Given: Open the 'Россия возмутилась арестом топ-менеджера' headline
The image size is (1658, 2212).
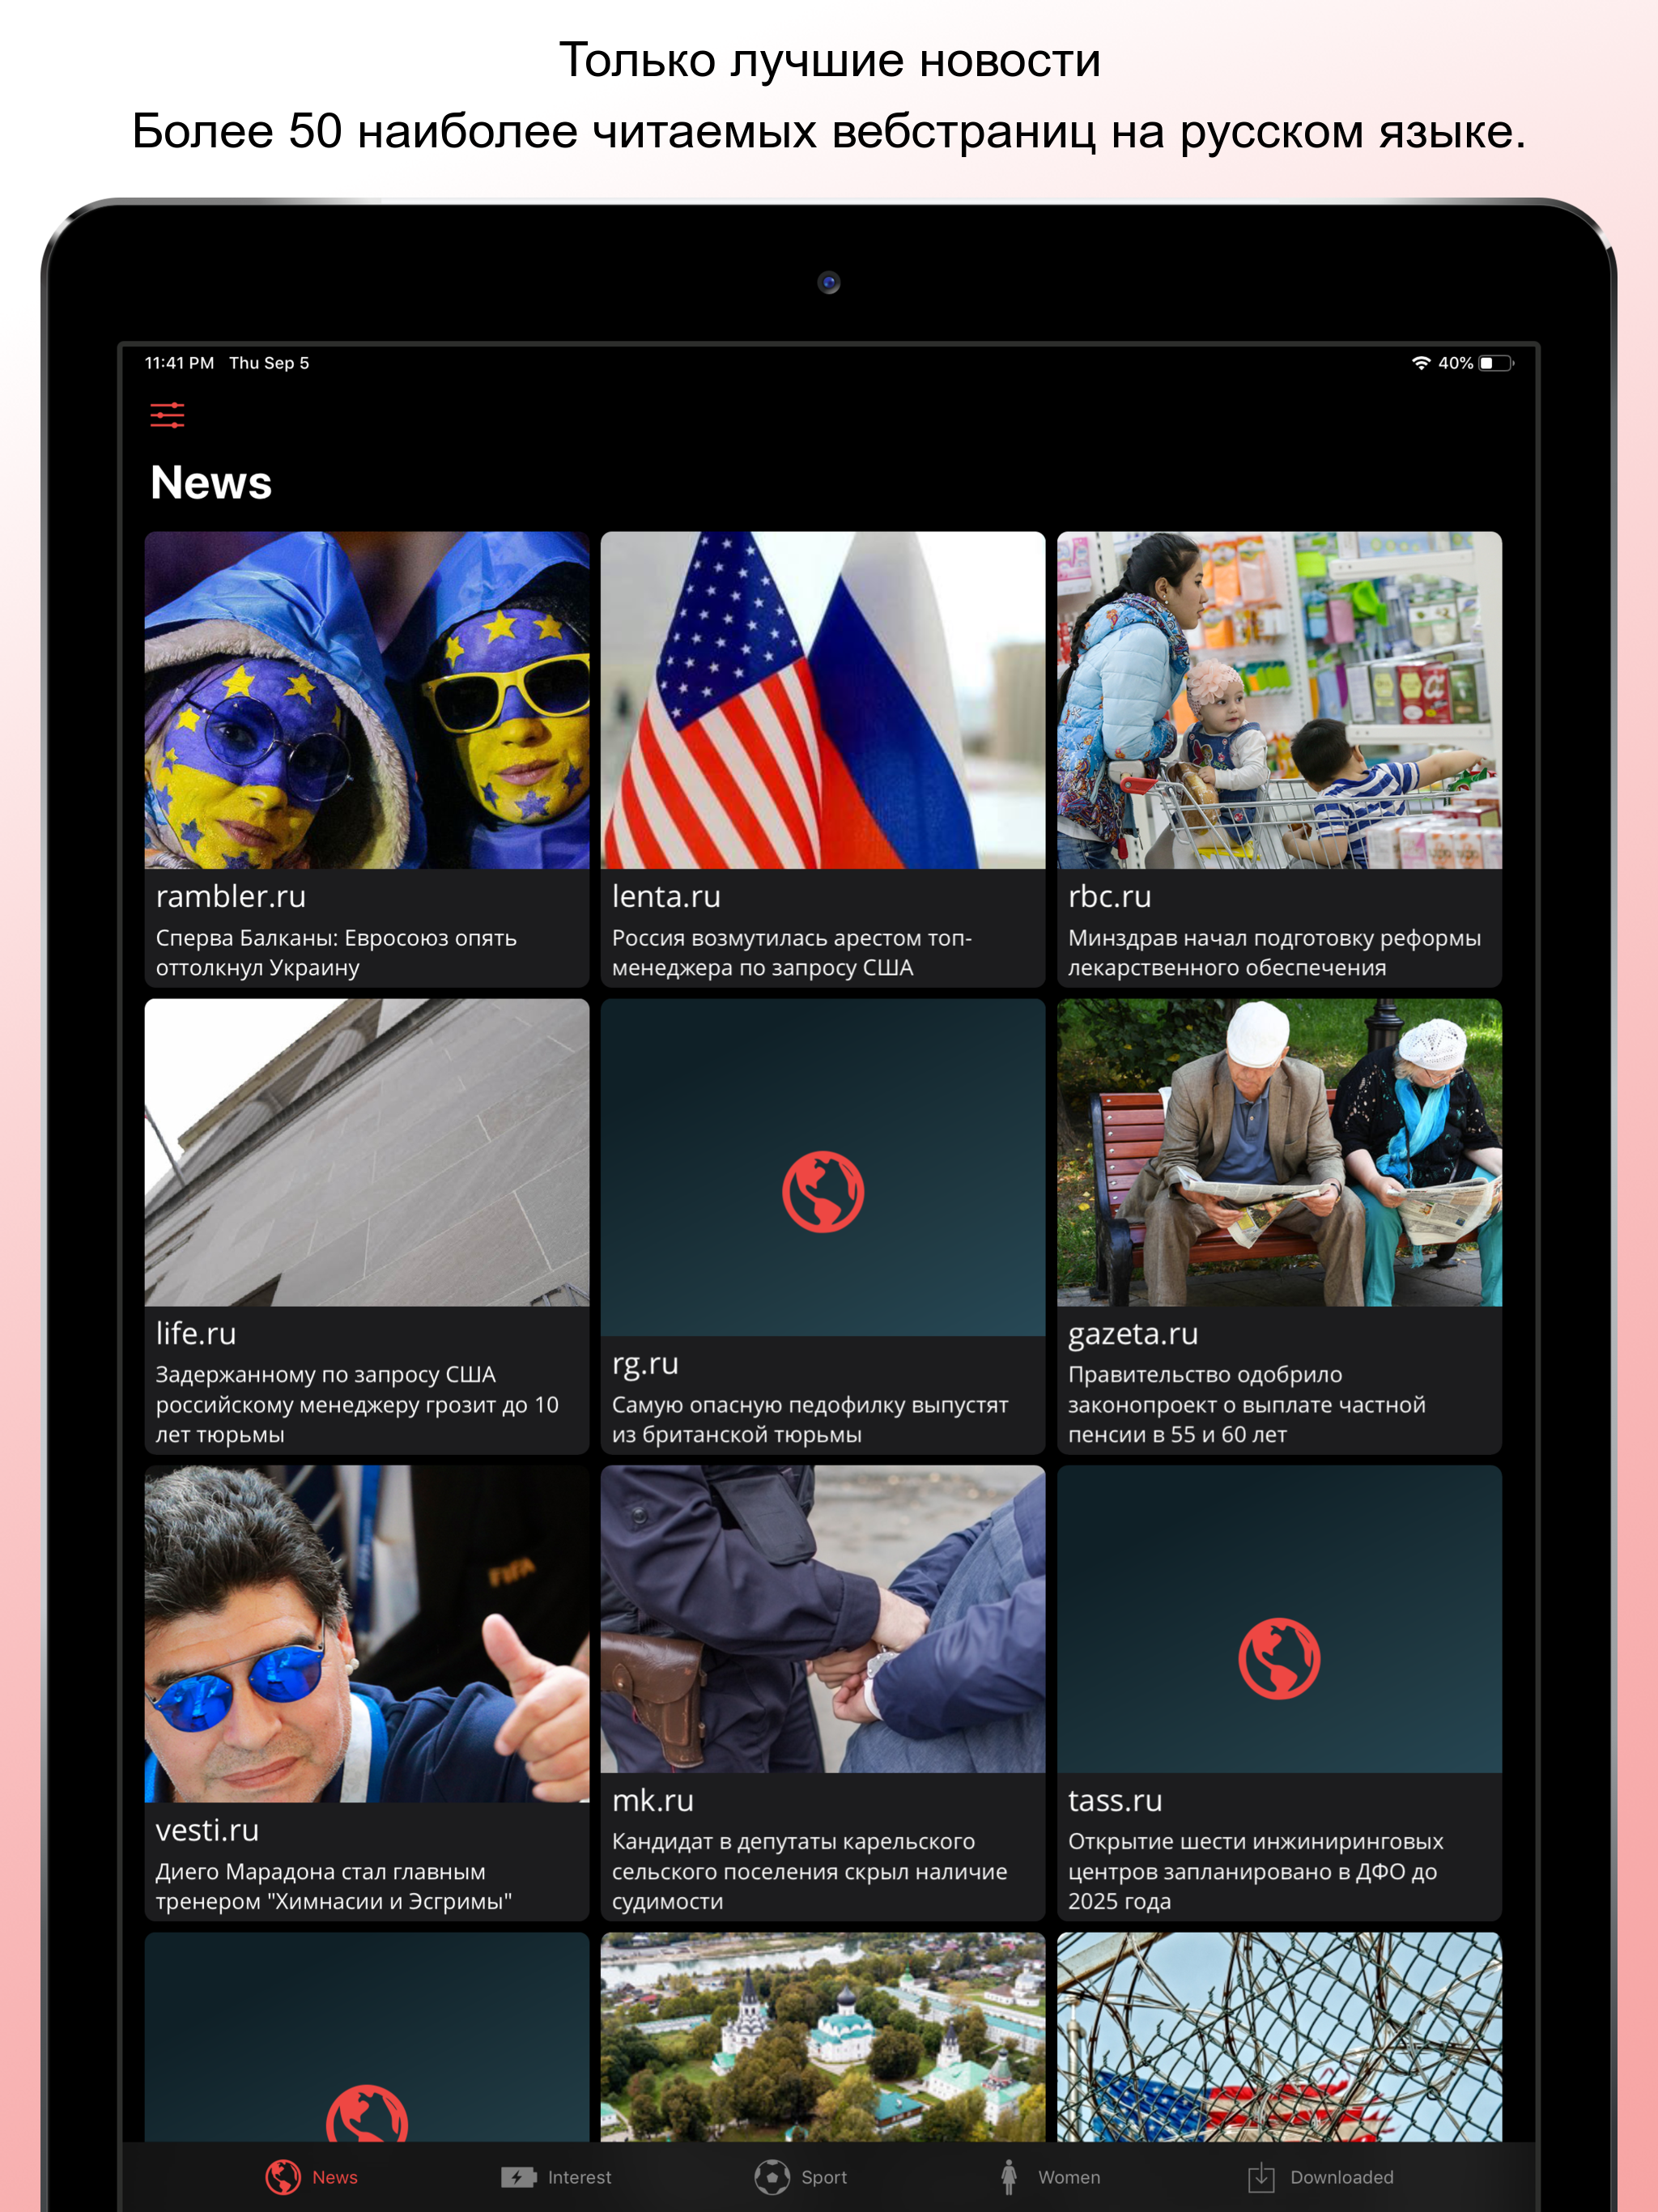Looking at the screenshot, I should click(791, 952).
